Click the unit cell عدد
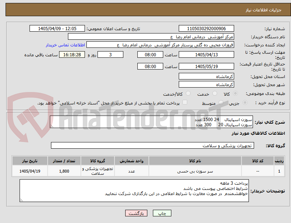This screenshot has width=291, height=223. point(131,171)
